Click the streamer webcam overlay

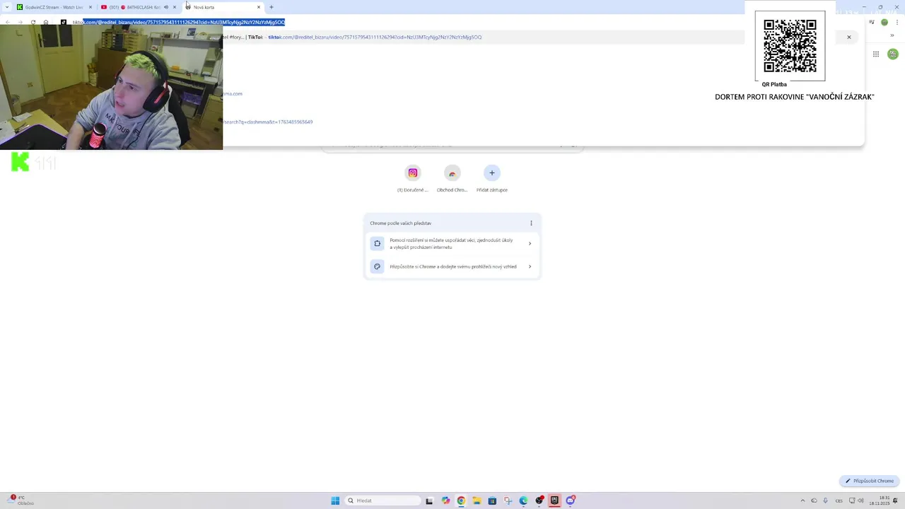pyautogui.click(x=111, y=88)
